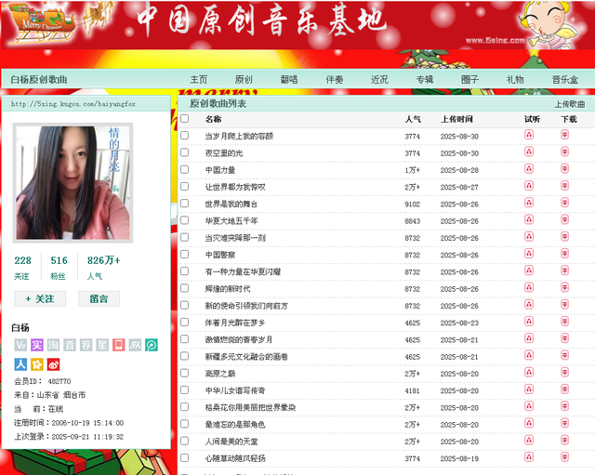Image resolution: width=595 pixels, height=475 pixels.
Task: Click the purple 实 verification badge
Action: click(x=37, y=345)
